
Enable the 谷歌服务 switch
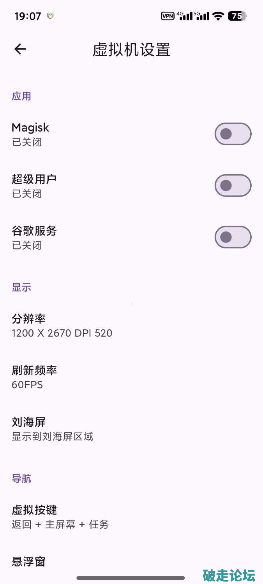[x=233, y=237]
